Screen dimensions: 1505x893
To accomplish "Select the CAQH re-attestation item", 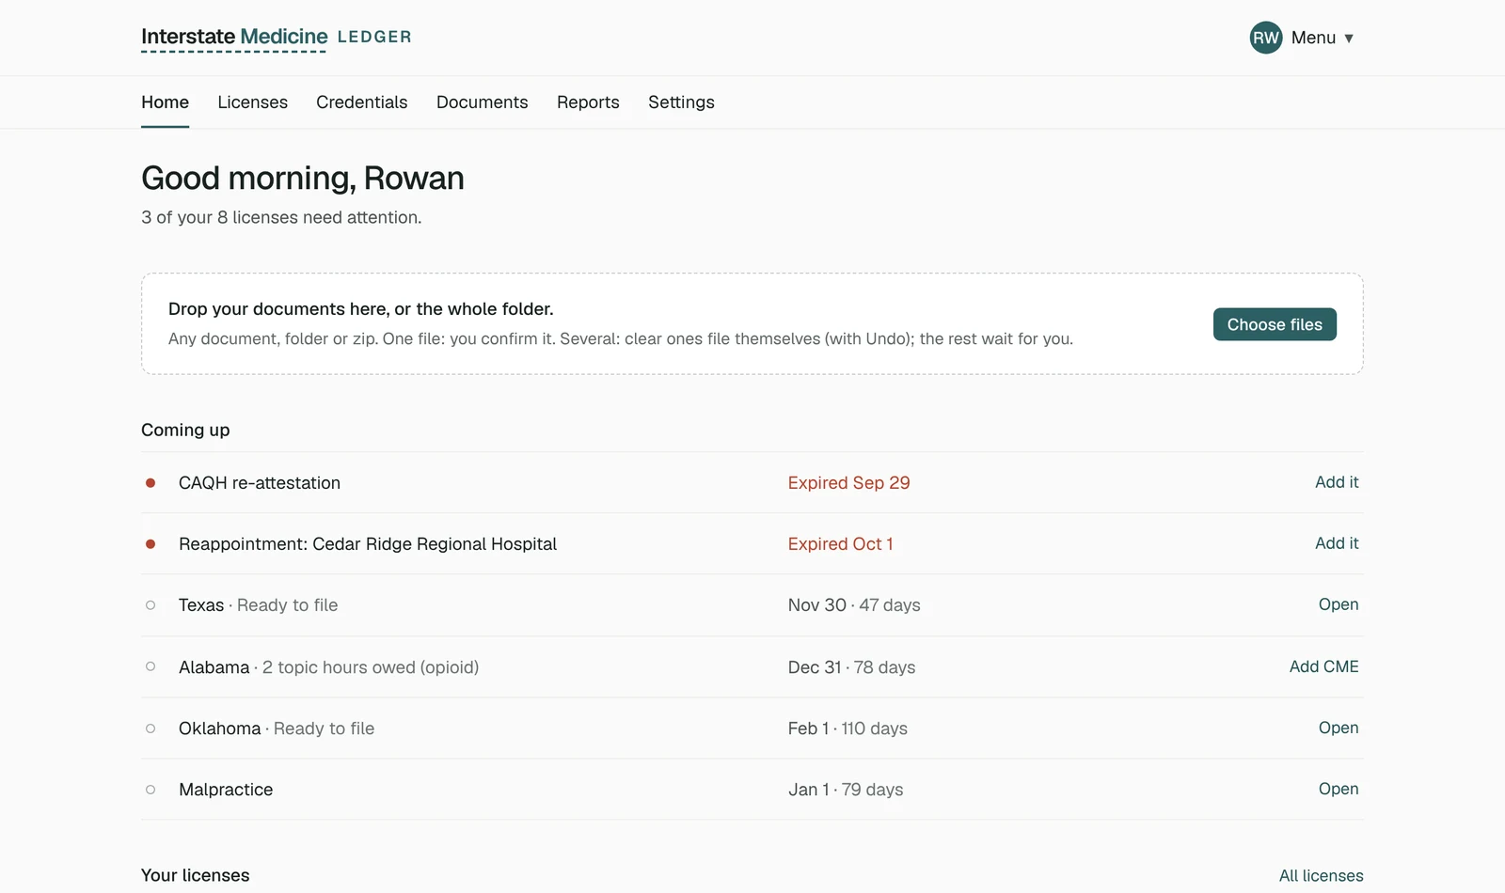I will click(x=260, y=483).
